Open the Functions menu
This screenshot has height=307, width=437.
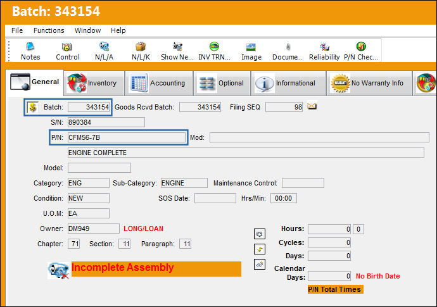coord(49,30)
